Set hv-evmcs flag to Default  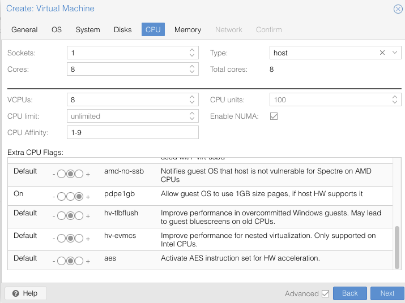point(70,239)
